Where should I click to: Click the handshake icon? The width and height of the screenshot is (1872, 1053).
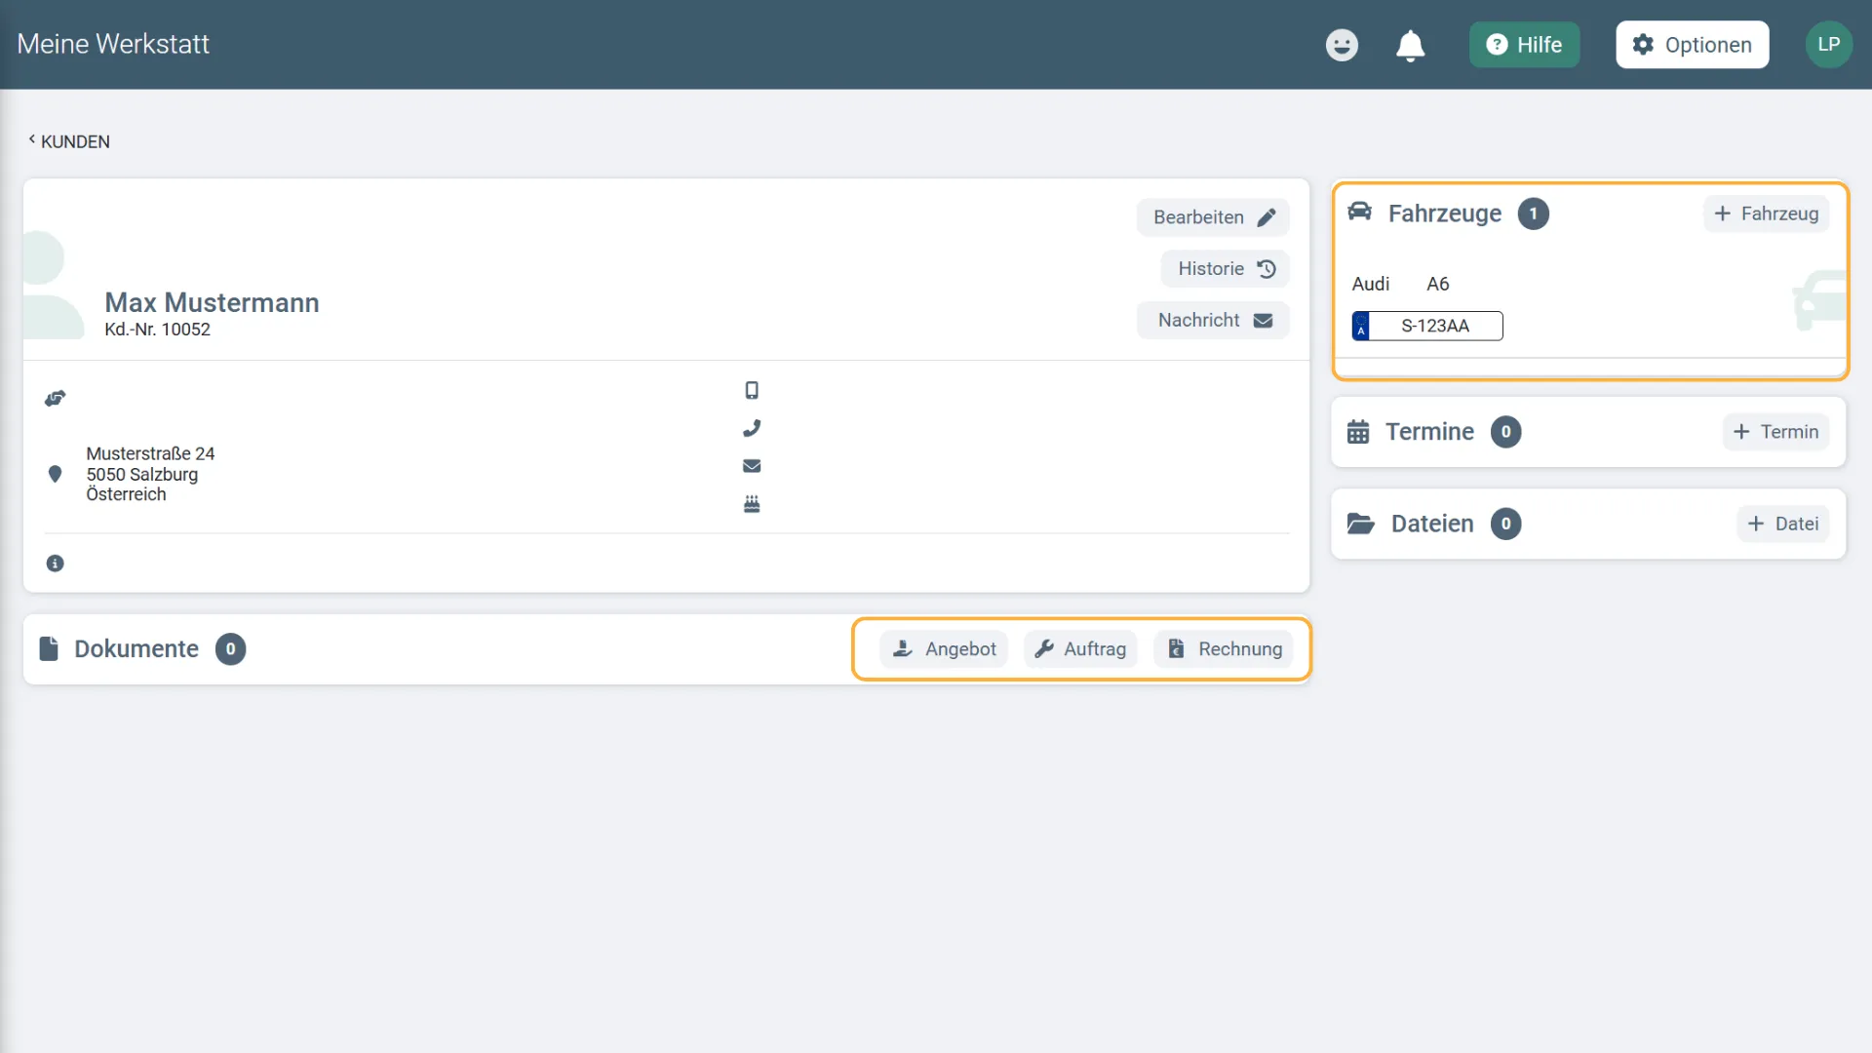pyautogui.click(x=56, y=398)
